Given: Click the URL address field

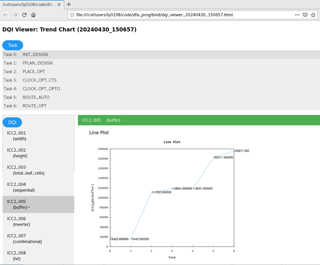Looking at the screenshot, I should tap(177, 15).
